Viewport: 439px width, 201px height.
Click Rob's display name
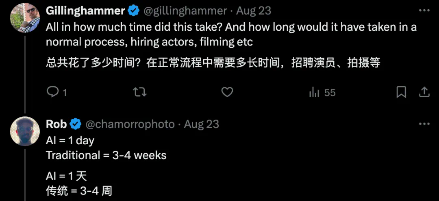point(56,124)
